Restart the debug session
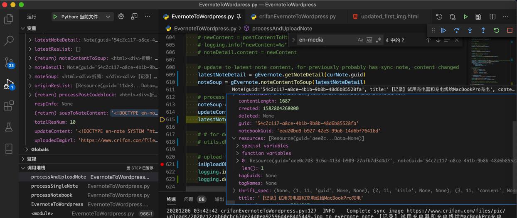 497,30
